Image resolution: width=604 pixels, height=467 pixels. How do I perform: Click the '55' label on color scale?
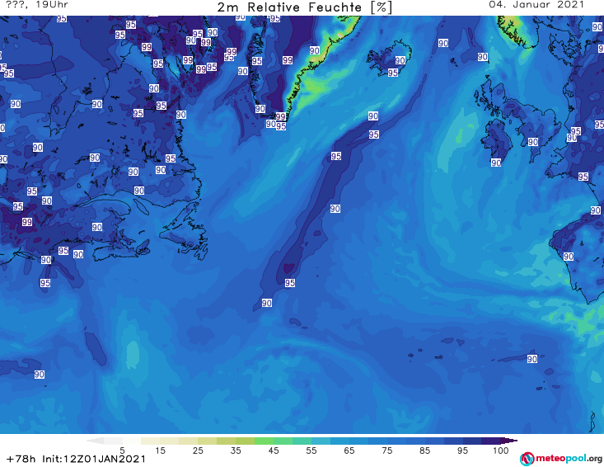coord(311,450)
